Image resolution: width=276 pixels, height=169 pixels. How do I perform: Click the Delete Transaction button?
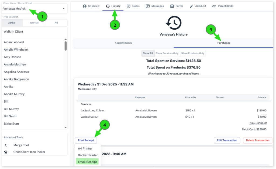257,140
